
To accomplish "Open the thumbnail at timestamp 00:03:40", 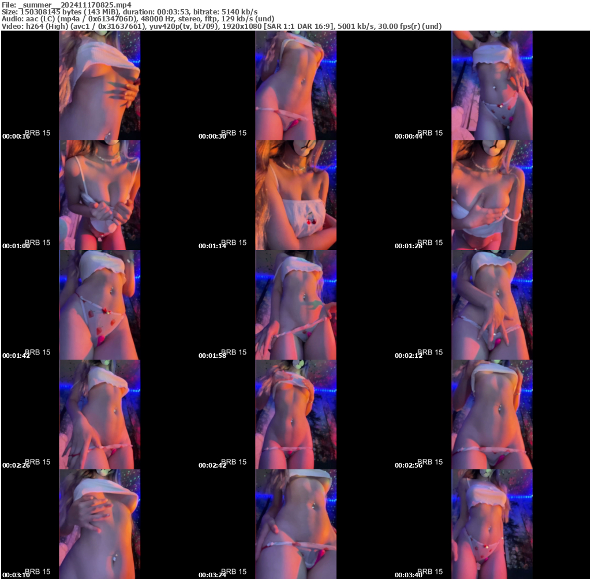I will point(491,524).
